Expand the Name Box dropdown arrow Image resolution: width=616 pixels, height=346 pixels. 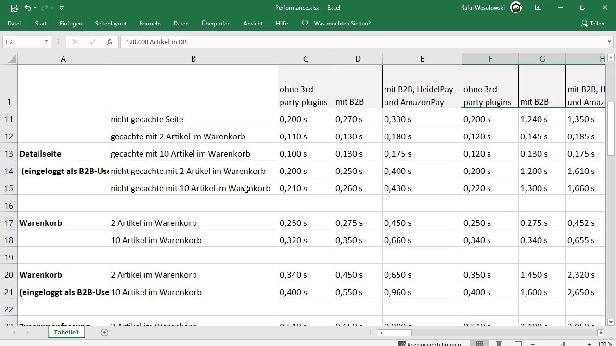pos(46,42)
